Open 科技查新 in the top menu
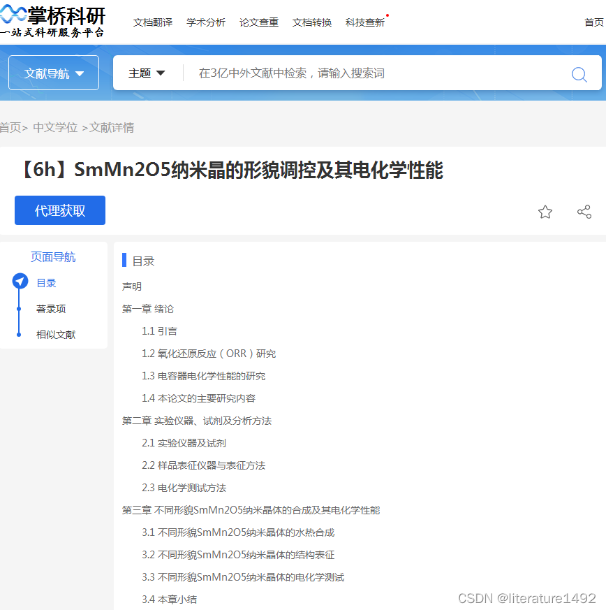606x610 pixels. pyautogui.click(x=364, y=22)
